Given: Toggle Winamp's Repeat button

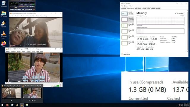Looking at the screenshot, I should coord(31,10).
